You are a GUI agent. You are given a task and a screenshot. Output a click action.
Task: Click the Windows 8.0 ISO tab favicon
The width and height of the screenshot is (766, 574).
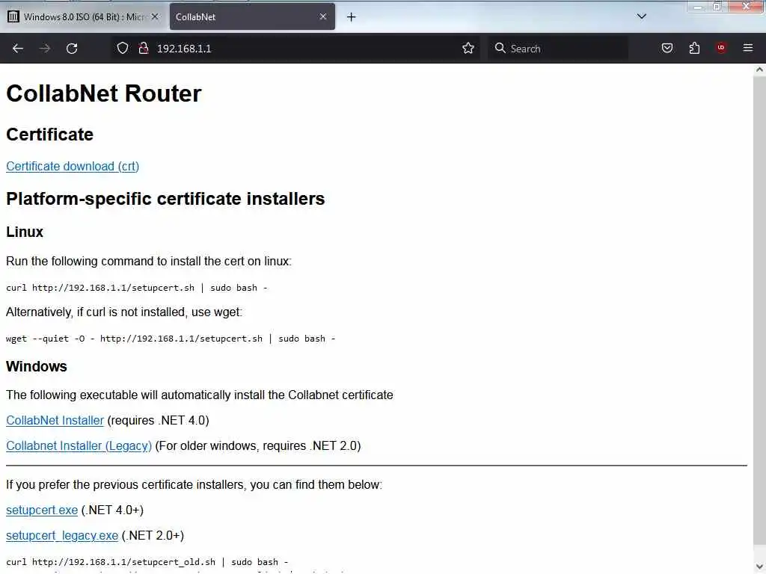(13, 17)
